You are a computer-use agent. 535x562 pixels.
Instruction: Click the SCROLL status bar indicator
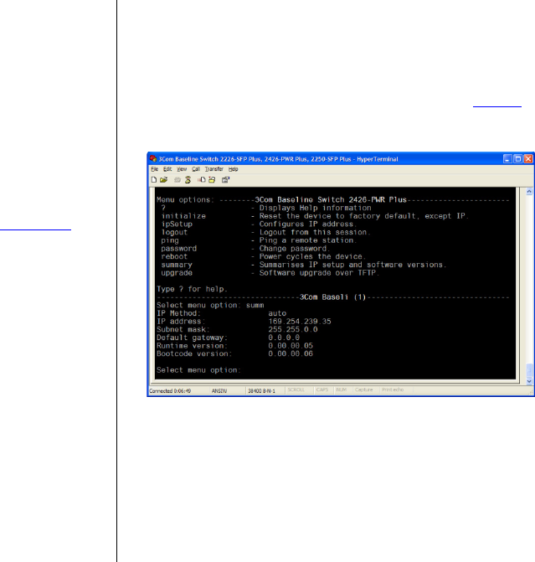[296, 389]
